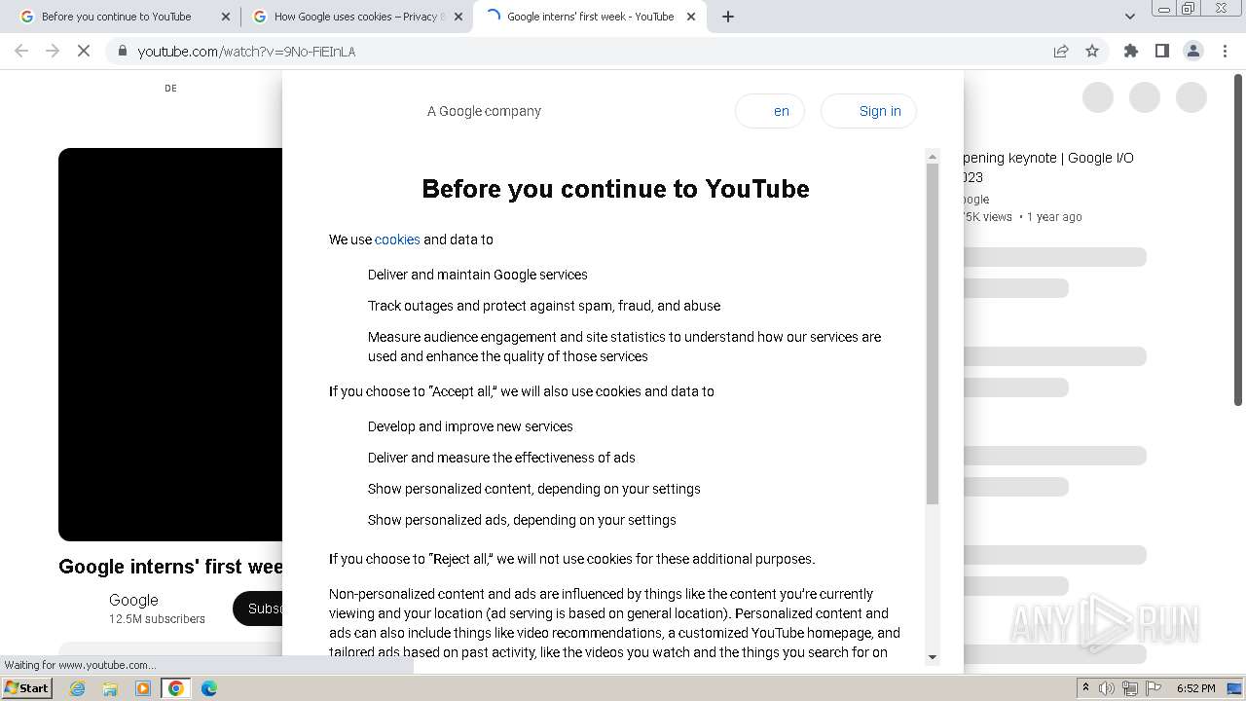Switch to the 'How Google uses cookies' tab
This screenshot has width=1246, height=701.
pos(355,17)
